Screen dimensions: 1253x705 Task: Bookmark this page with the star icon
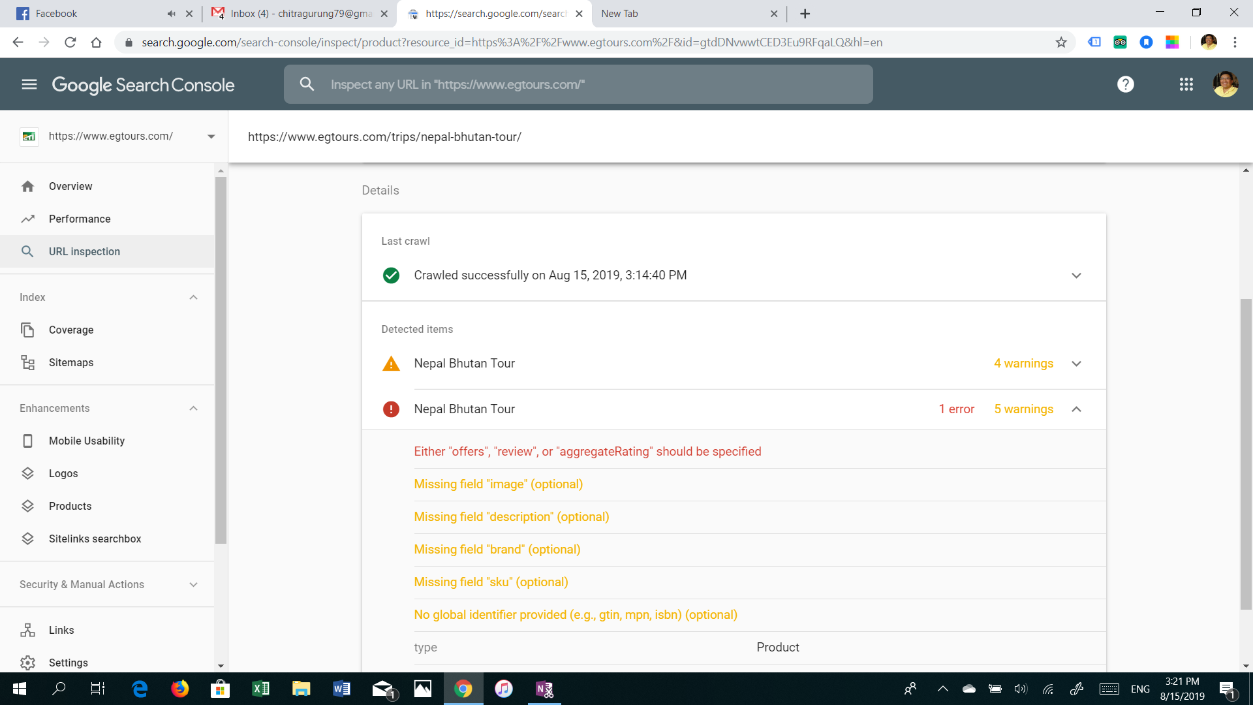1061,42
